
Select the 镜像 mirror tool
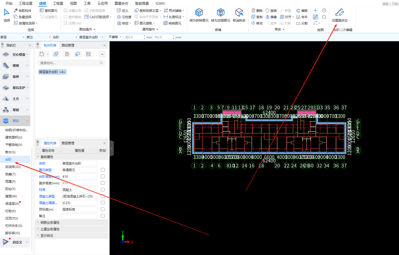click(271, 17)
